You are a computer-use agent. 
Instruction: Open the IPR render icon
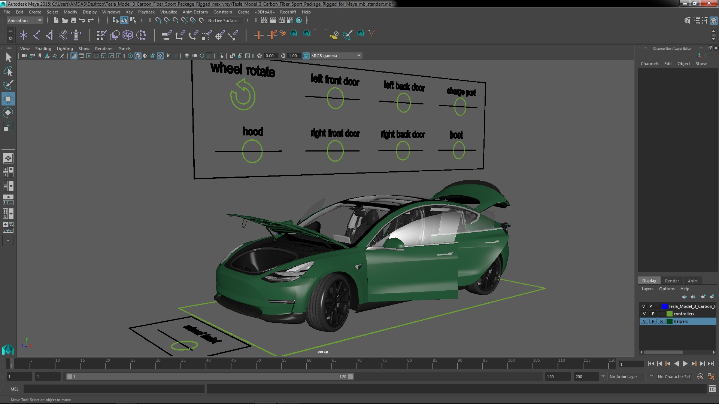click(282, 21)
